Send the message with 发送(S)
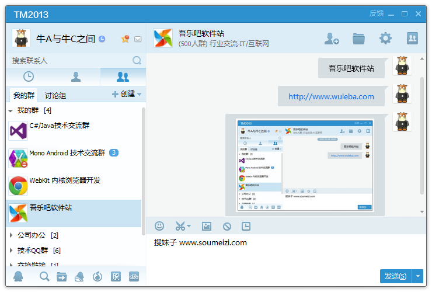 (396, 276)
